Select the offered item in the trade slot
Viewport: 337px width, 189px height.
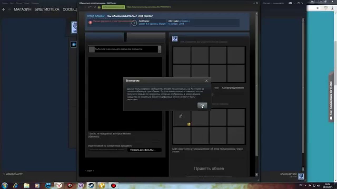[182, 117]
